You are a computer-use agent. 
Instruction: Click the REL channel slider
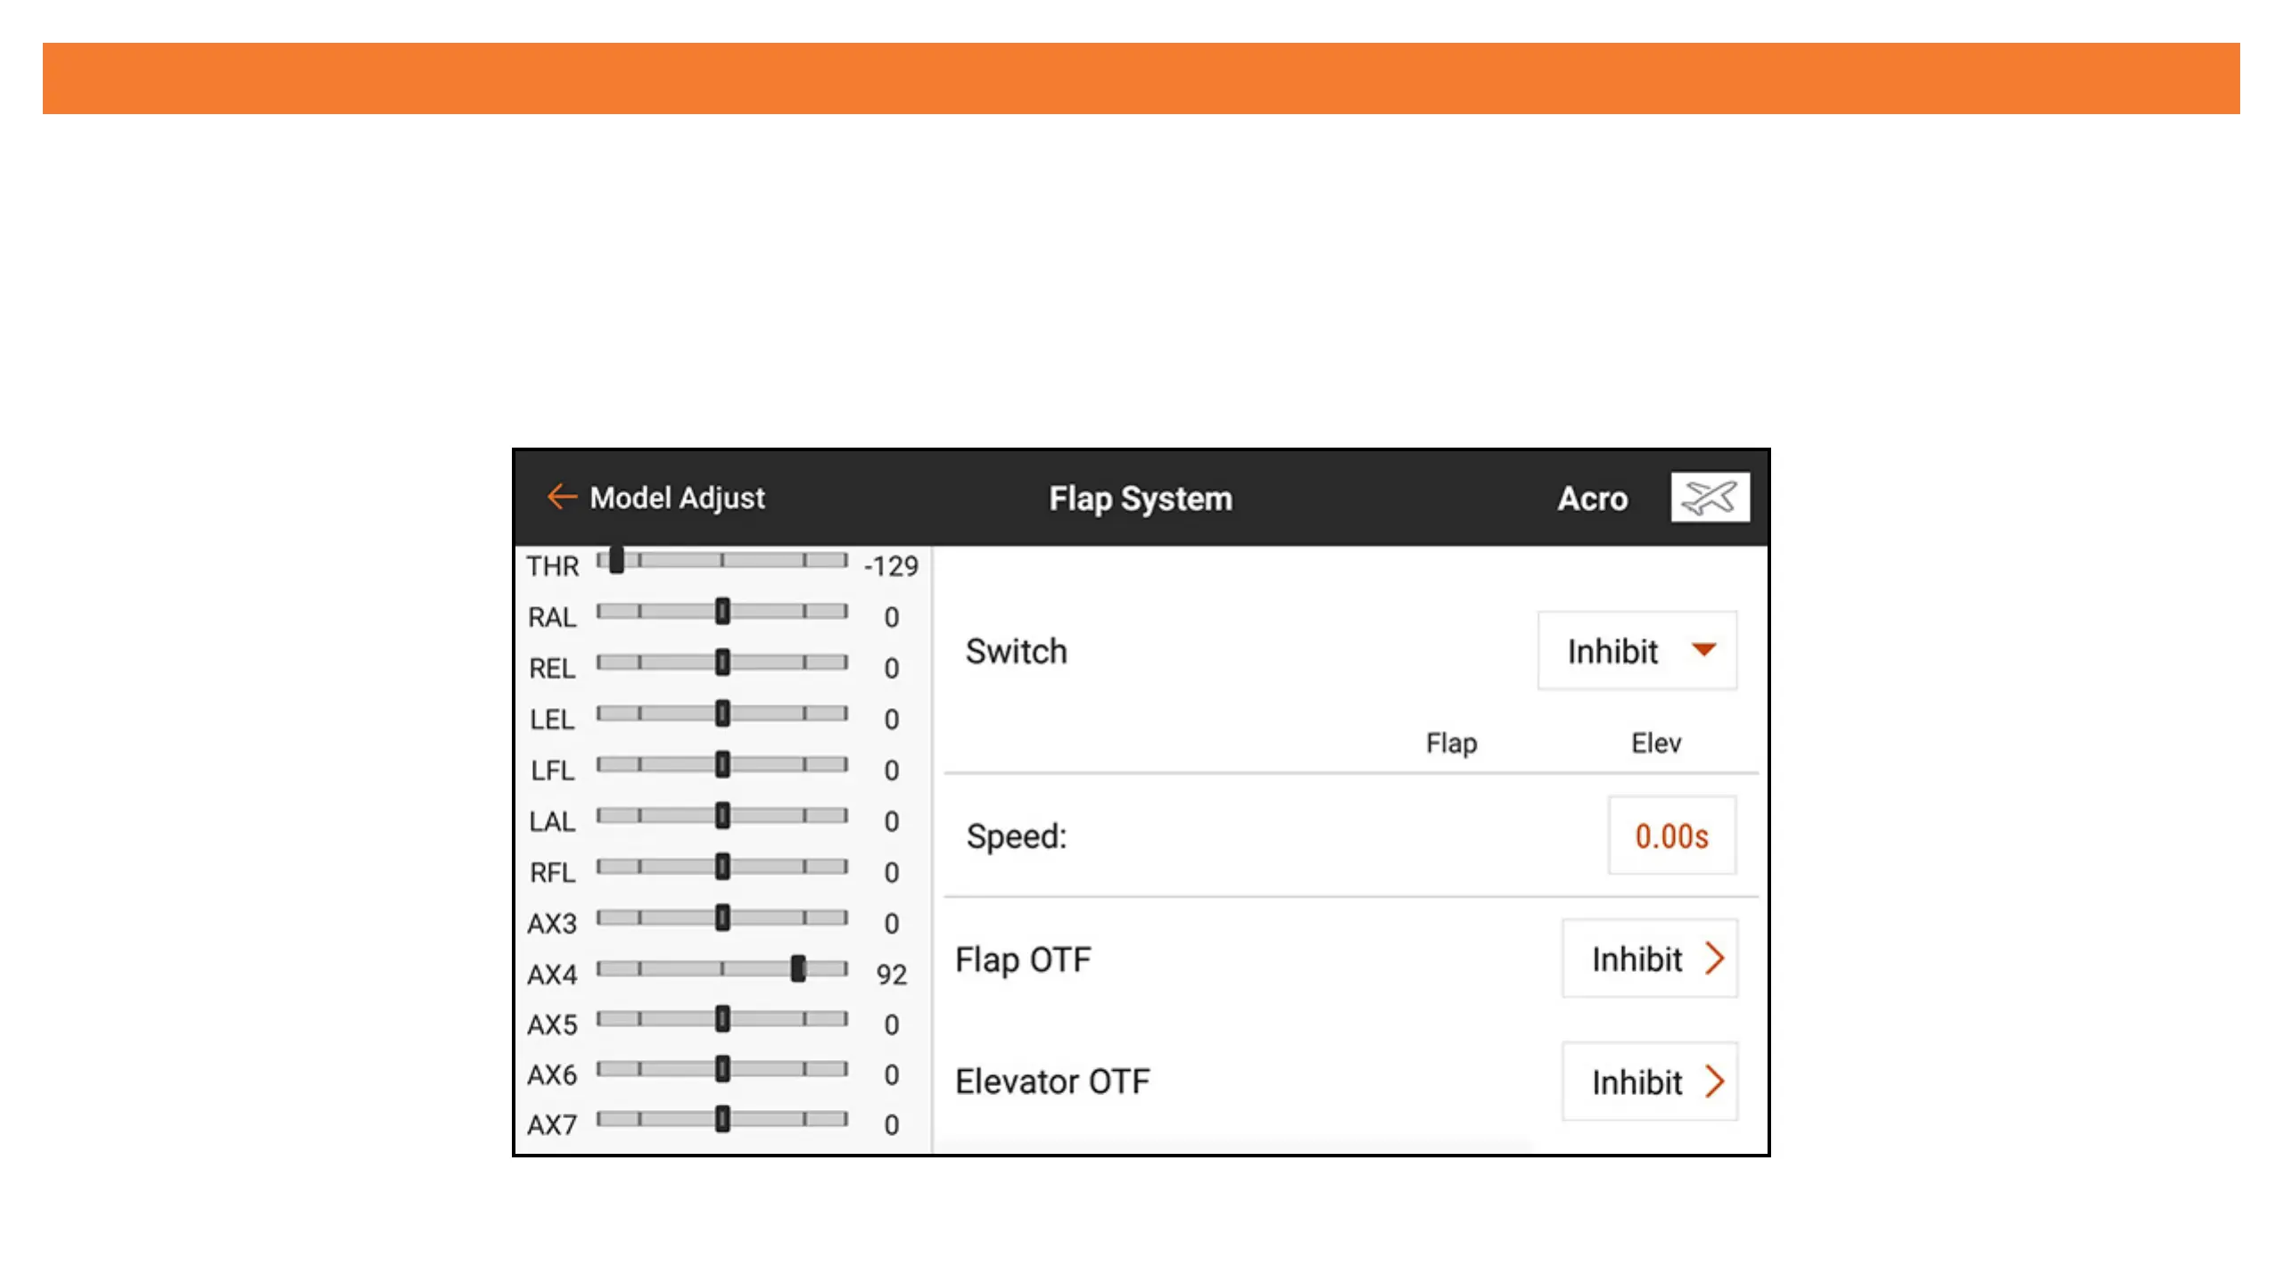[722, 662]
